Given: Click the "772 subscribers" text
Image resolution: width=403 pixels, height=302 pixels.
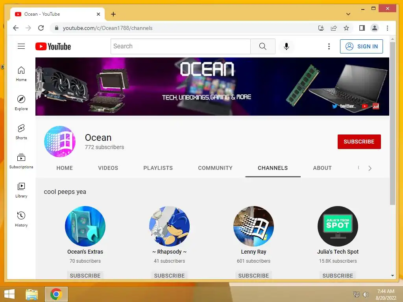Looking at the screenshot, I should click(104, 147).
